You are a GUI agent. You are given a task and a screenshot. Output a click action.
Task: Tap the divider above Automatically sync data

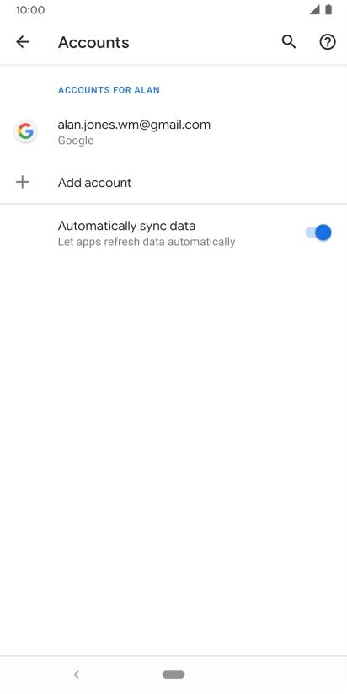coord(173,204)
